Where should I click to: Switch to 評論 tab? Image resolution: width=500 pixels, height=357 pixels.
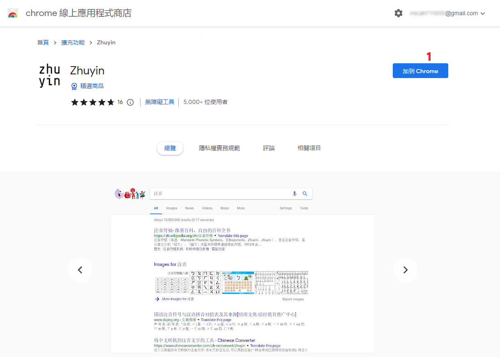(x=269, y=148)
